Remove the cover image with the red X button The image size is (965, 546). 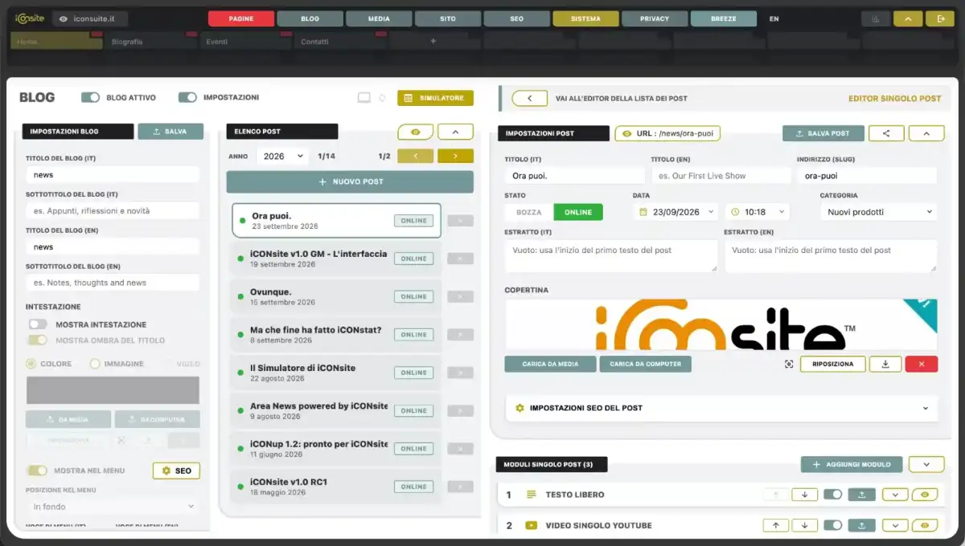point(922,364)
